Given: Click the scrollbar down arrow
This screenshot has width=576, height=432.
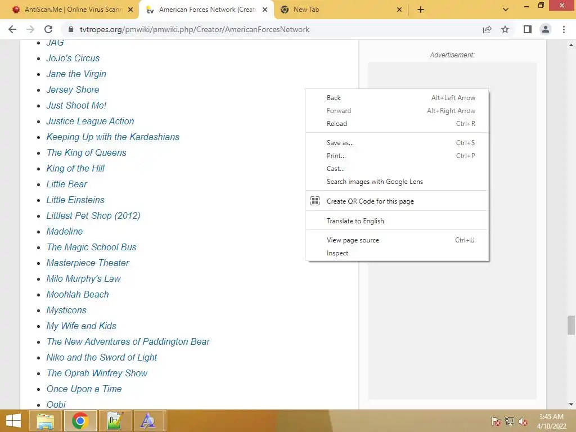Looking at the screenshot, I should click(571, 404).
